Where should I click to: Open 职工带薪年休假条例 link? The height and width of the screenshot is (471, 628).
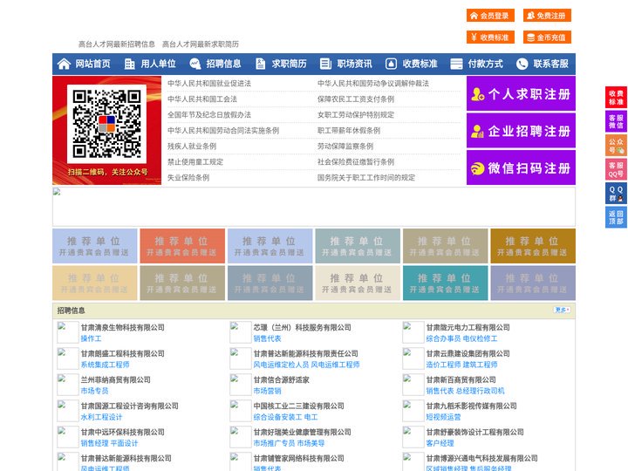[x=349, y=130]
